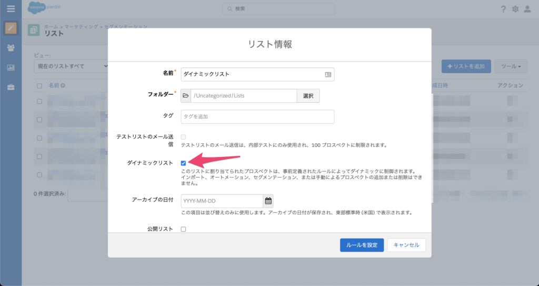Screen dimensions: 539x286
Task: Click the help question mark icon
Action: (503, 9)
